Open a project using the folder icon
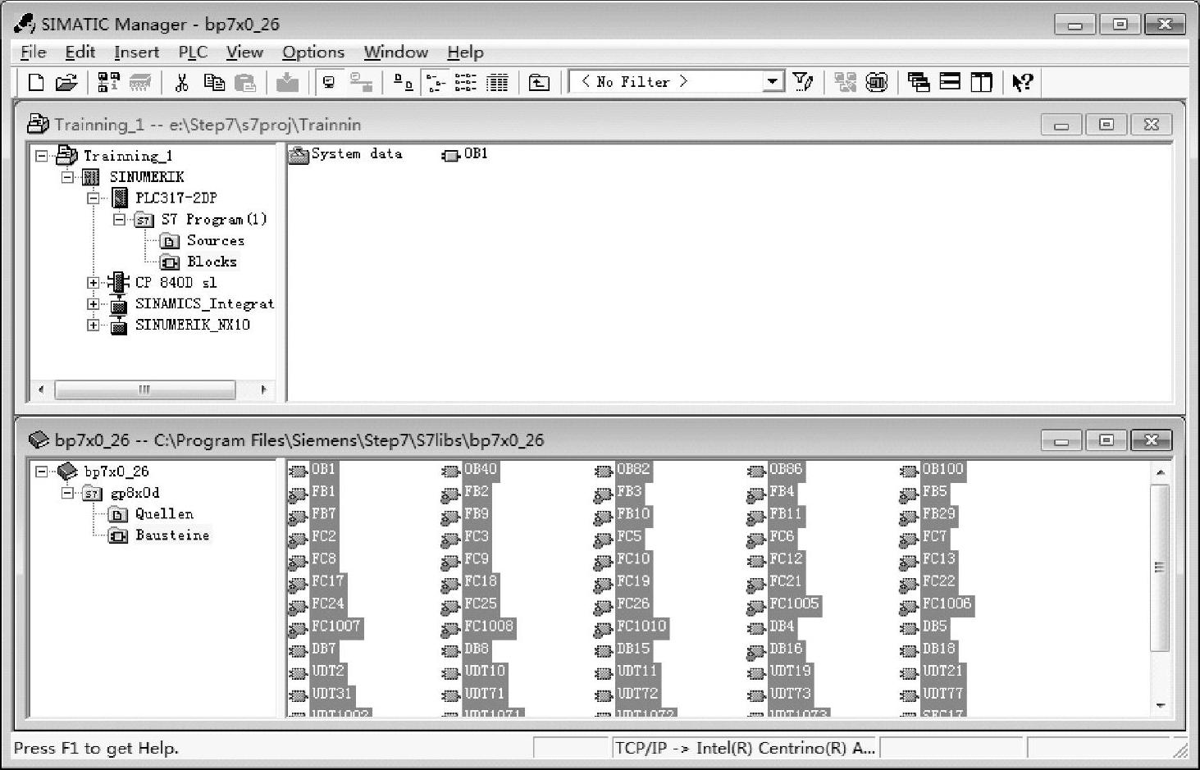The image size is (1200, 770). pos(66,82)
